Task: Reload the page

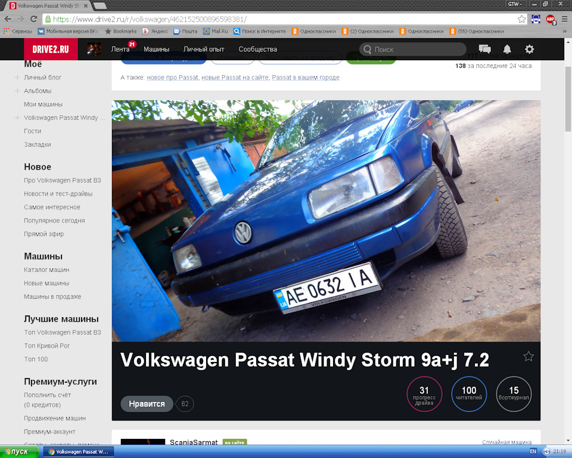Action: (33, 19)
